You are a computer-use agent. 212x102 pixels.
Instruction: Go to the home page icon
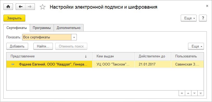(x=8, y=7)
